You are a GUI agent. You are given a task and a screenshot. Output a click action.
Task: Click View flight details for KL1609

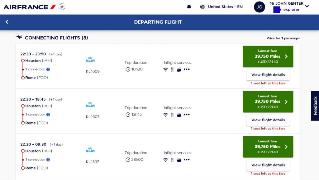tap(268, 75)
